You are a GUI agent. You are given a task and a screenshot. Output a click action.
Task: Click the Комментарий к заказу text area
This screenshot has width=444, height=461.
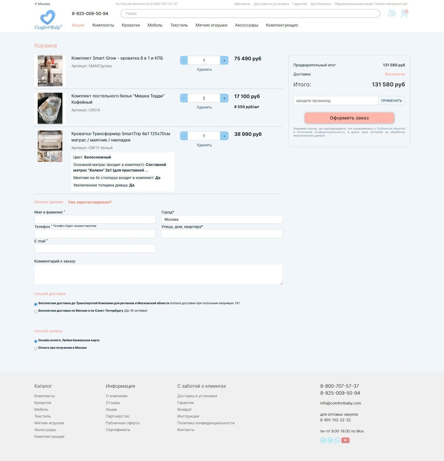(x=158, y=274)
